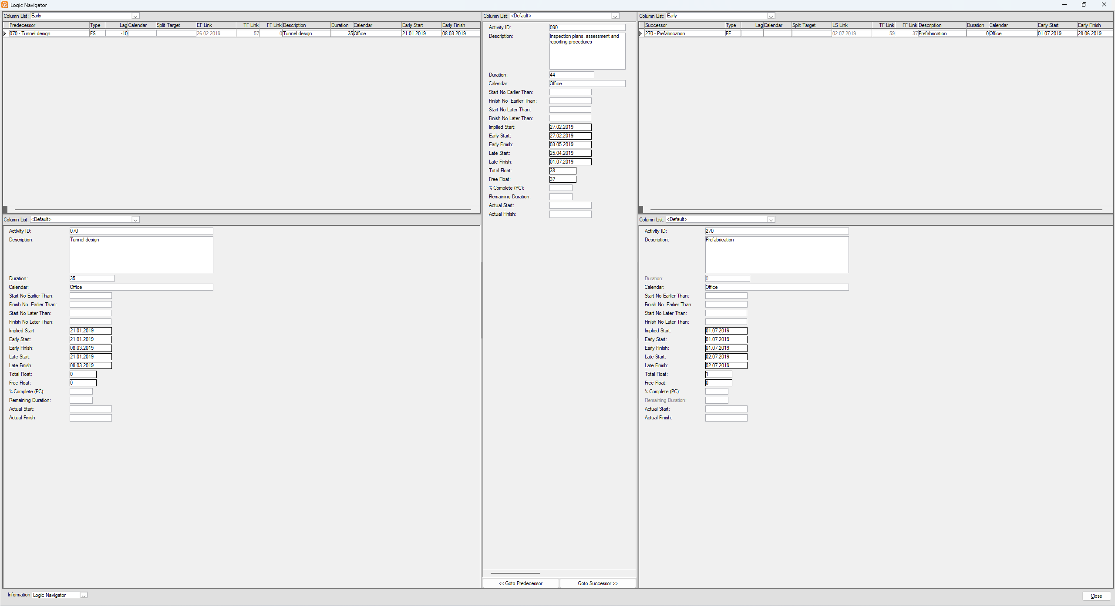The image size is (1115, 606).
Task: Click the -10 lag cell in predecessor row
Action: (x=117, y=33)
